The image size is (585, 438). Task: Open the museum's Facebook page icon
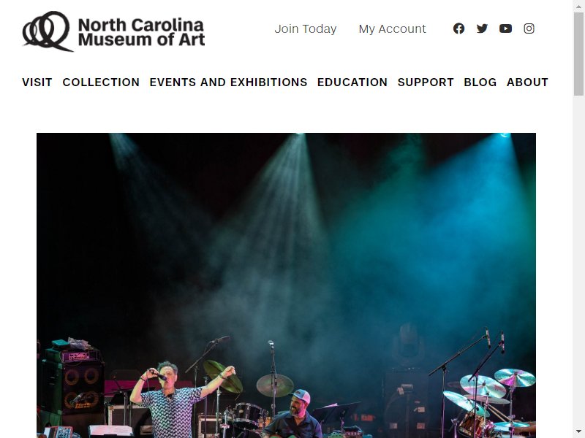click(x=458, y=28)
